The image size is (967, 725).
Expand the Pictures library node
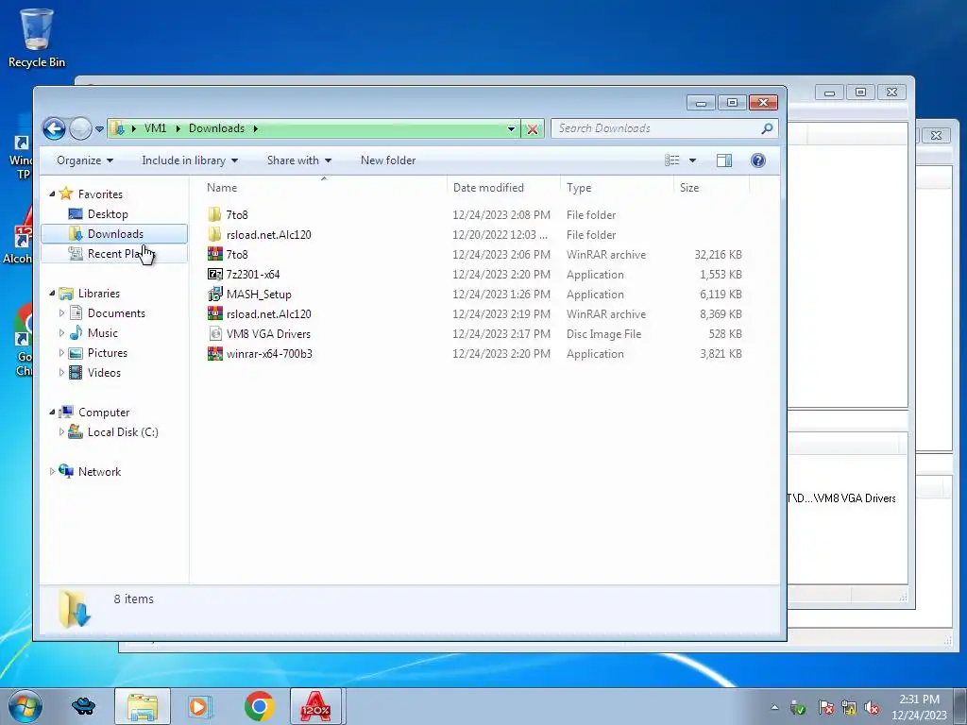61,353
